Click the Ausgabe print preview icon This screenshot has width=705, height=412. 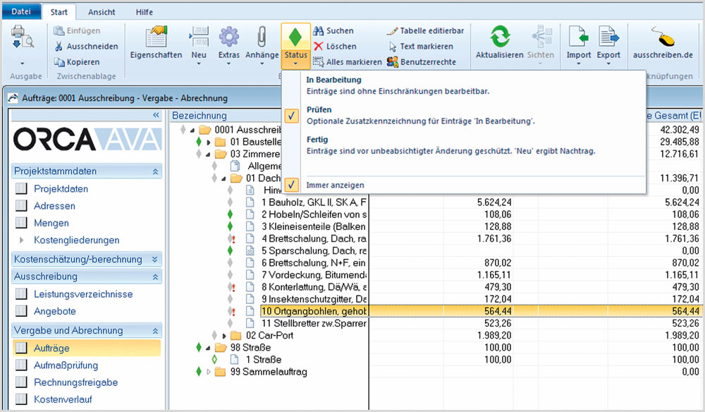tap(23, 38)
